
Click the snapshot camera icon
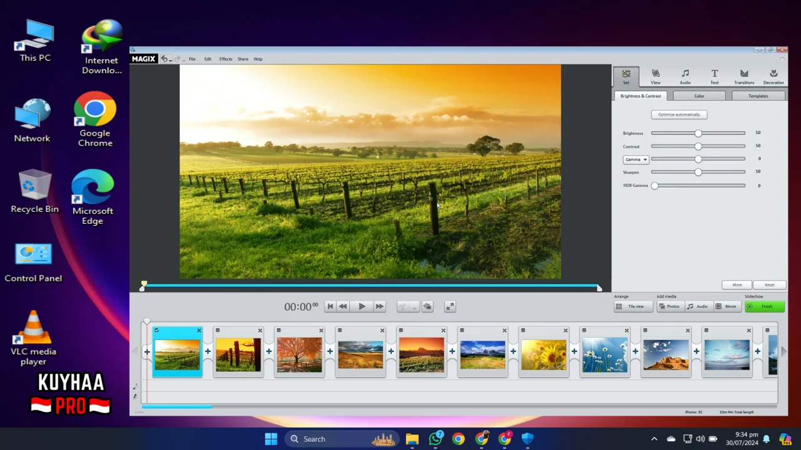click(427, 306)
